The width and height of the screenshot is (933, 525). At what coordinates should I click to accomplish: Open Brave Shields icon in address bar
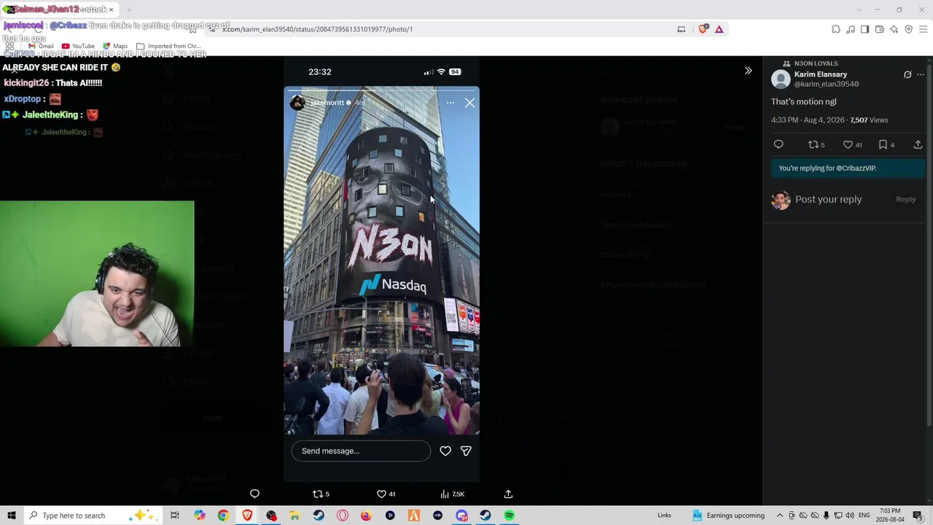click(703, 29)
